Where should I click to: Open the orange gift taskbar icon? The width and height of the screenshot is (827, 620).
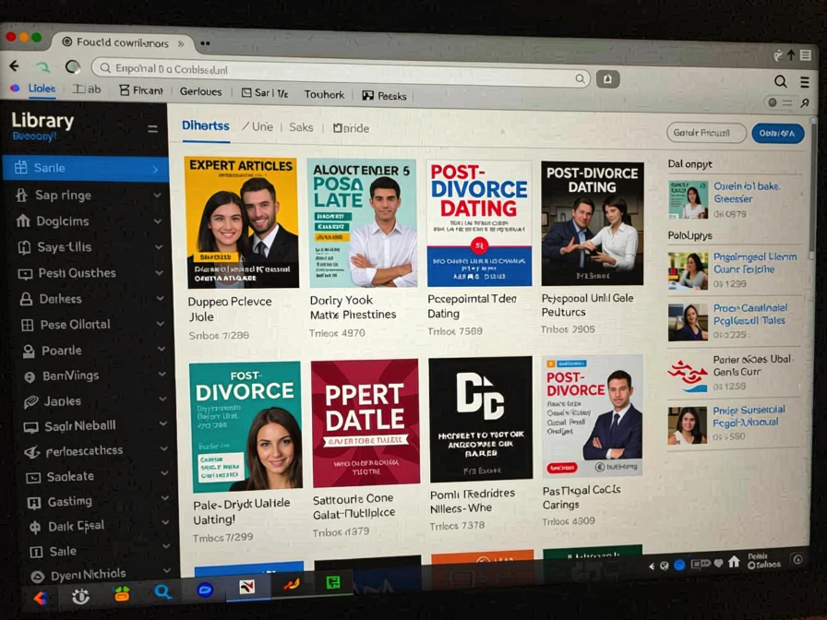pos(122,593)
